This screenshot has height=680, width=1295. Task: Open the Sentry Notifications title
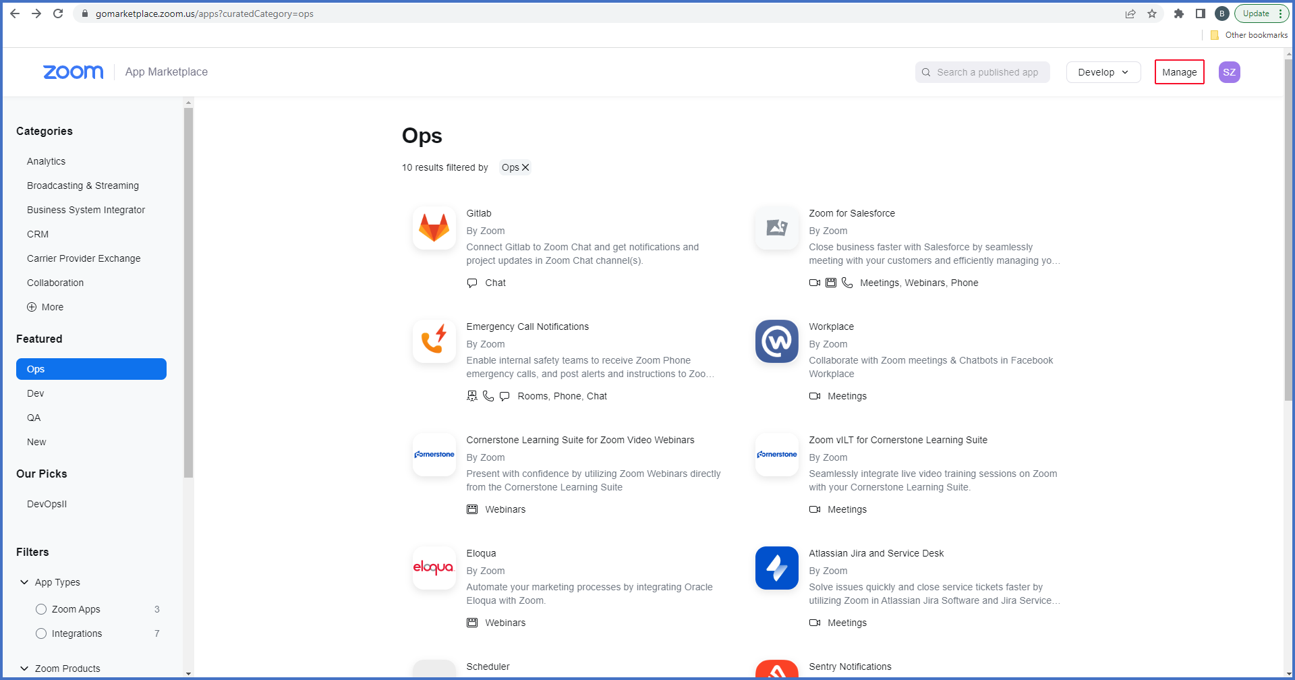(850, 667)
